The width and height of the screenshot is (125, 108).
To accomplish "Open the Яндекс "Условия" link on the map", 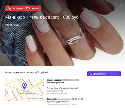I will pos(39,98).
